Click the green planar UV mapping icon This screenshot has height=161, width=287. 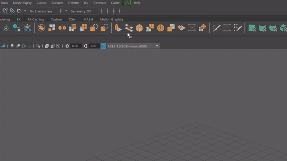[x=252, y=28]
